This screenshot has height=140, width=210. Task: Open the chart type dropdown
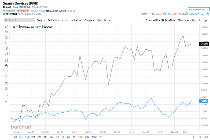click(65, 20)
